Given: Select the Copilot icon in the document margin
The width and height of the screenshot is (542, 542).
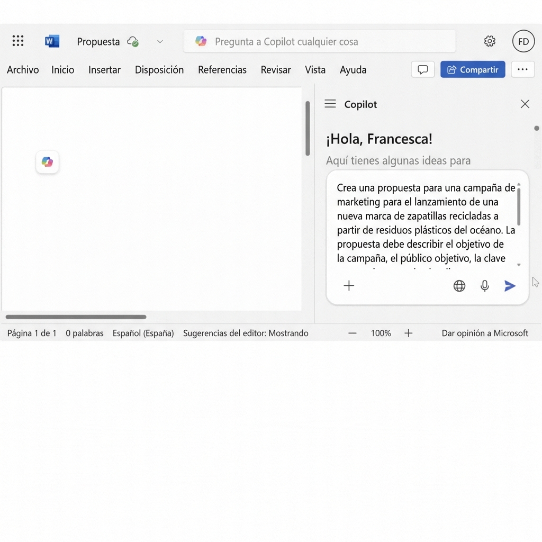Looking at the screenshot, I should (47, 162).
